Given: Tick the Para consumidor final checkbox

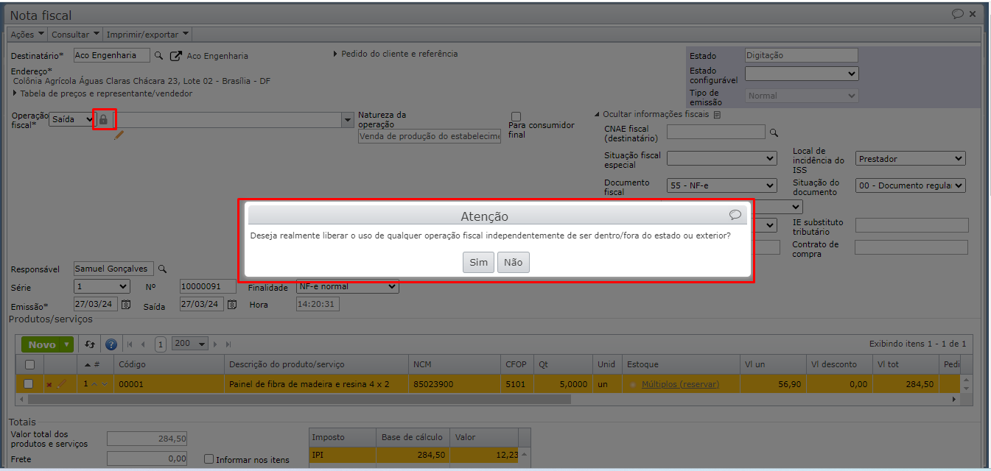Looking at the screenshot, I should click(x=516, y=116).
